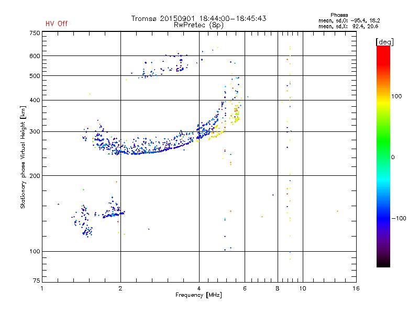Select the 'Tromsø 20150901 18:44:00-18:45:43' title text
The height and width of the screenshot is (314, 419).
coord(199,18)
